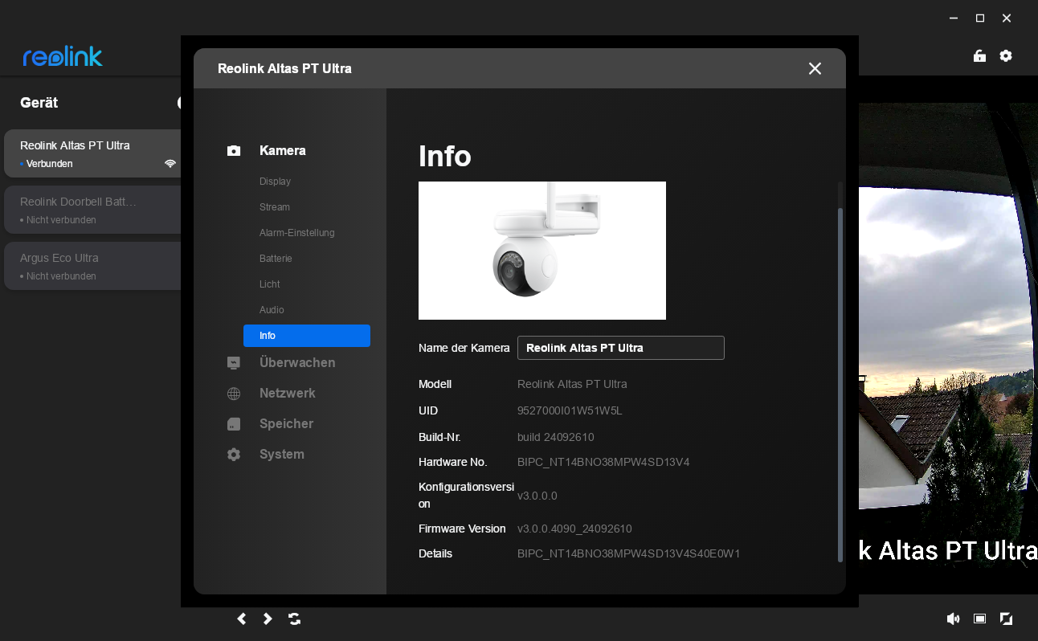
Task: Open the Audio settings page
Action: [x=272, y=310]
